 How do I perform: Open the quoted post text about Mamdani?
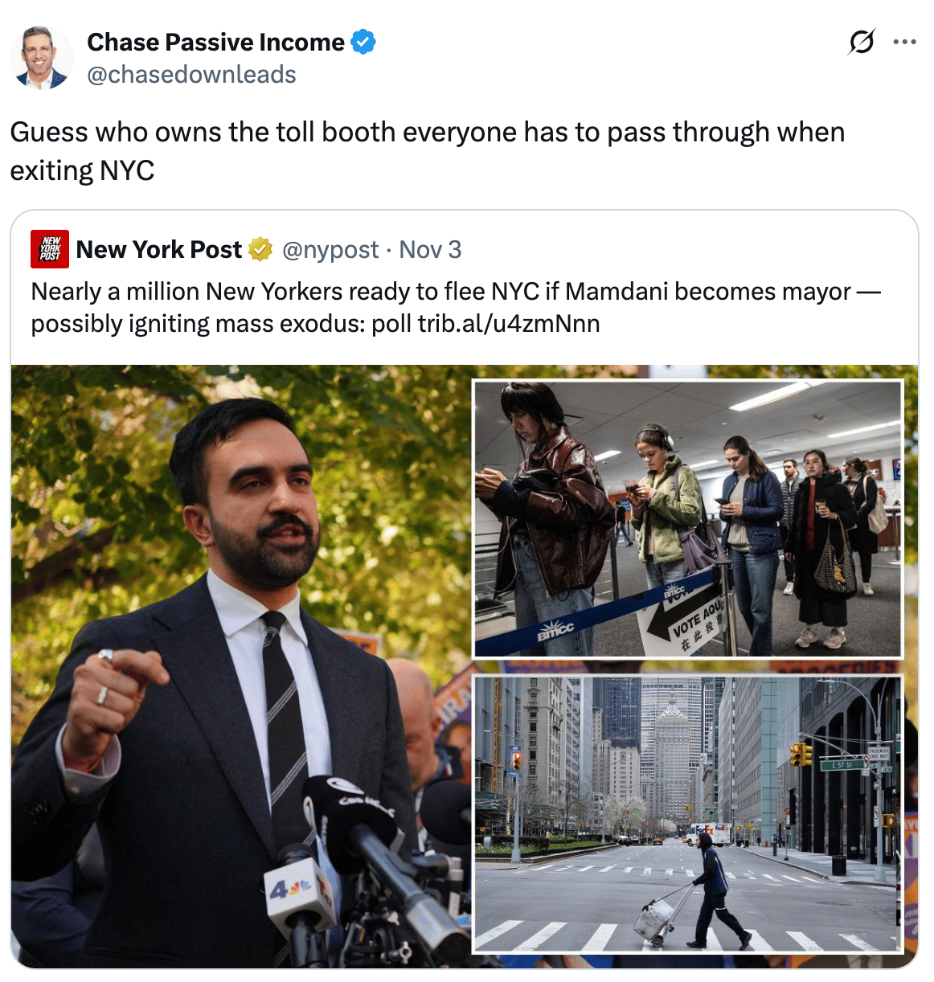456,307
